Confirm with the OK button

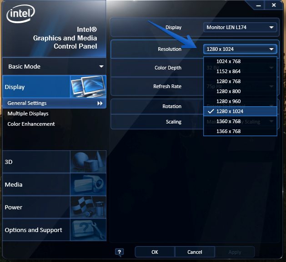[155, 252]
